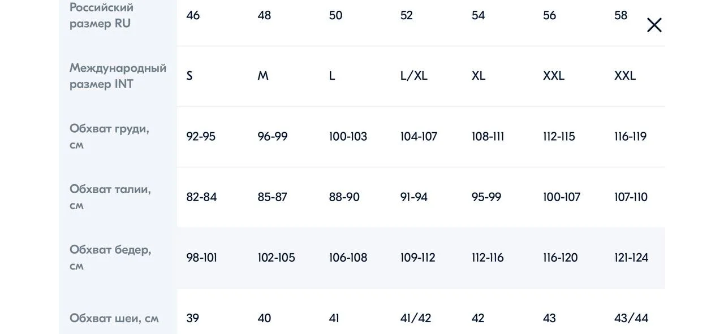Select chest measurement 104-107 cell
The width and height of the screenshot is (724, 334).
tap(419, 137)
